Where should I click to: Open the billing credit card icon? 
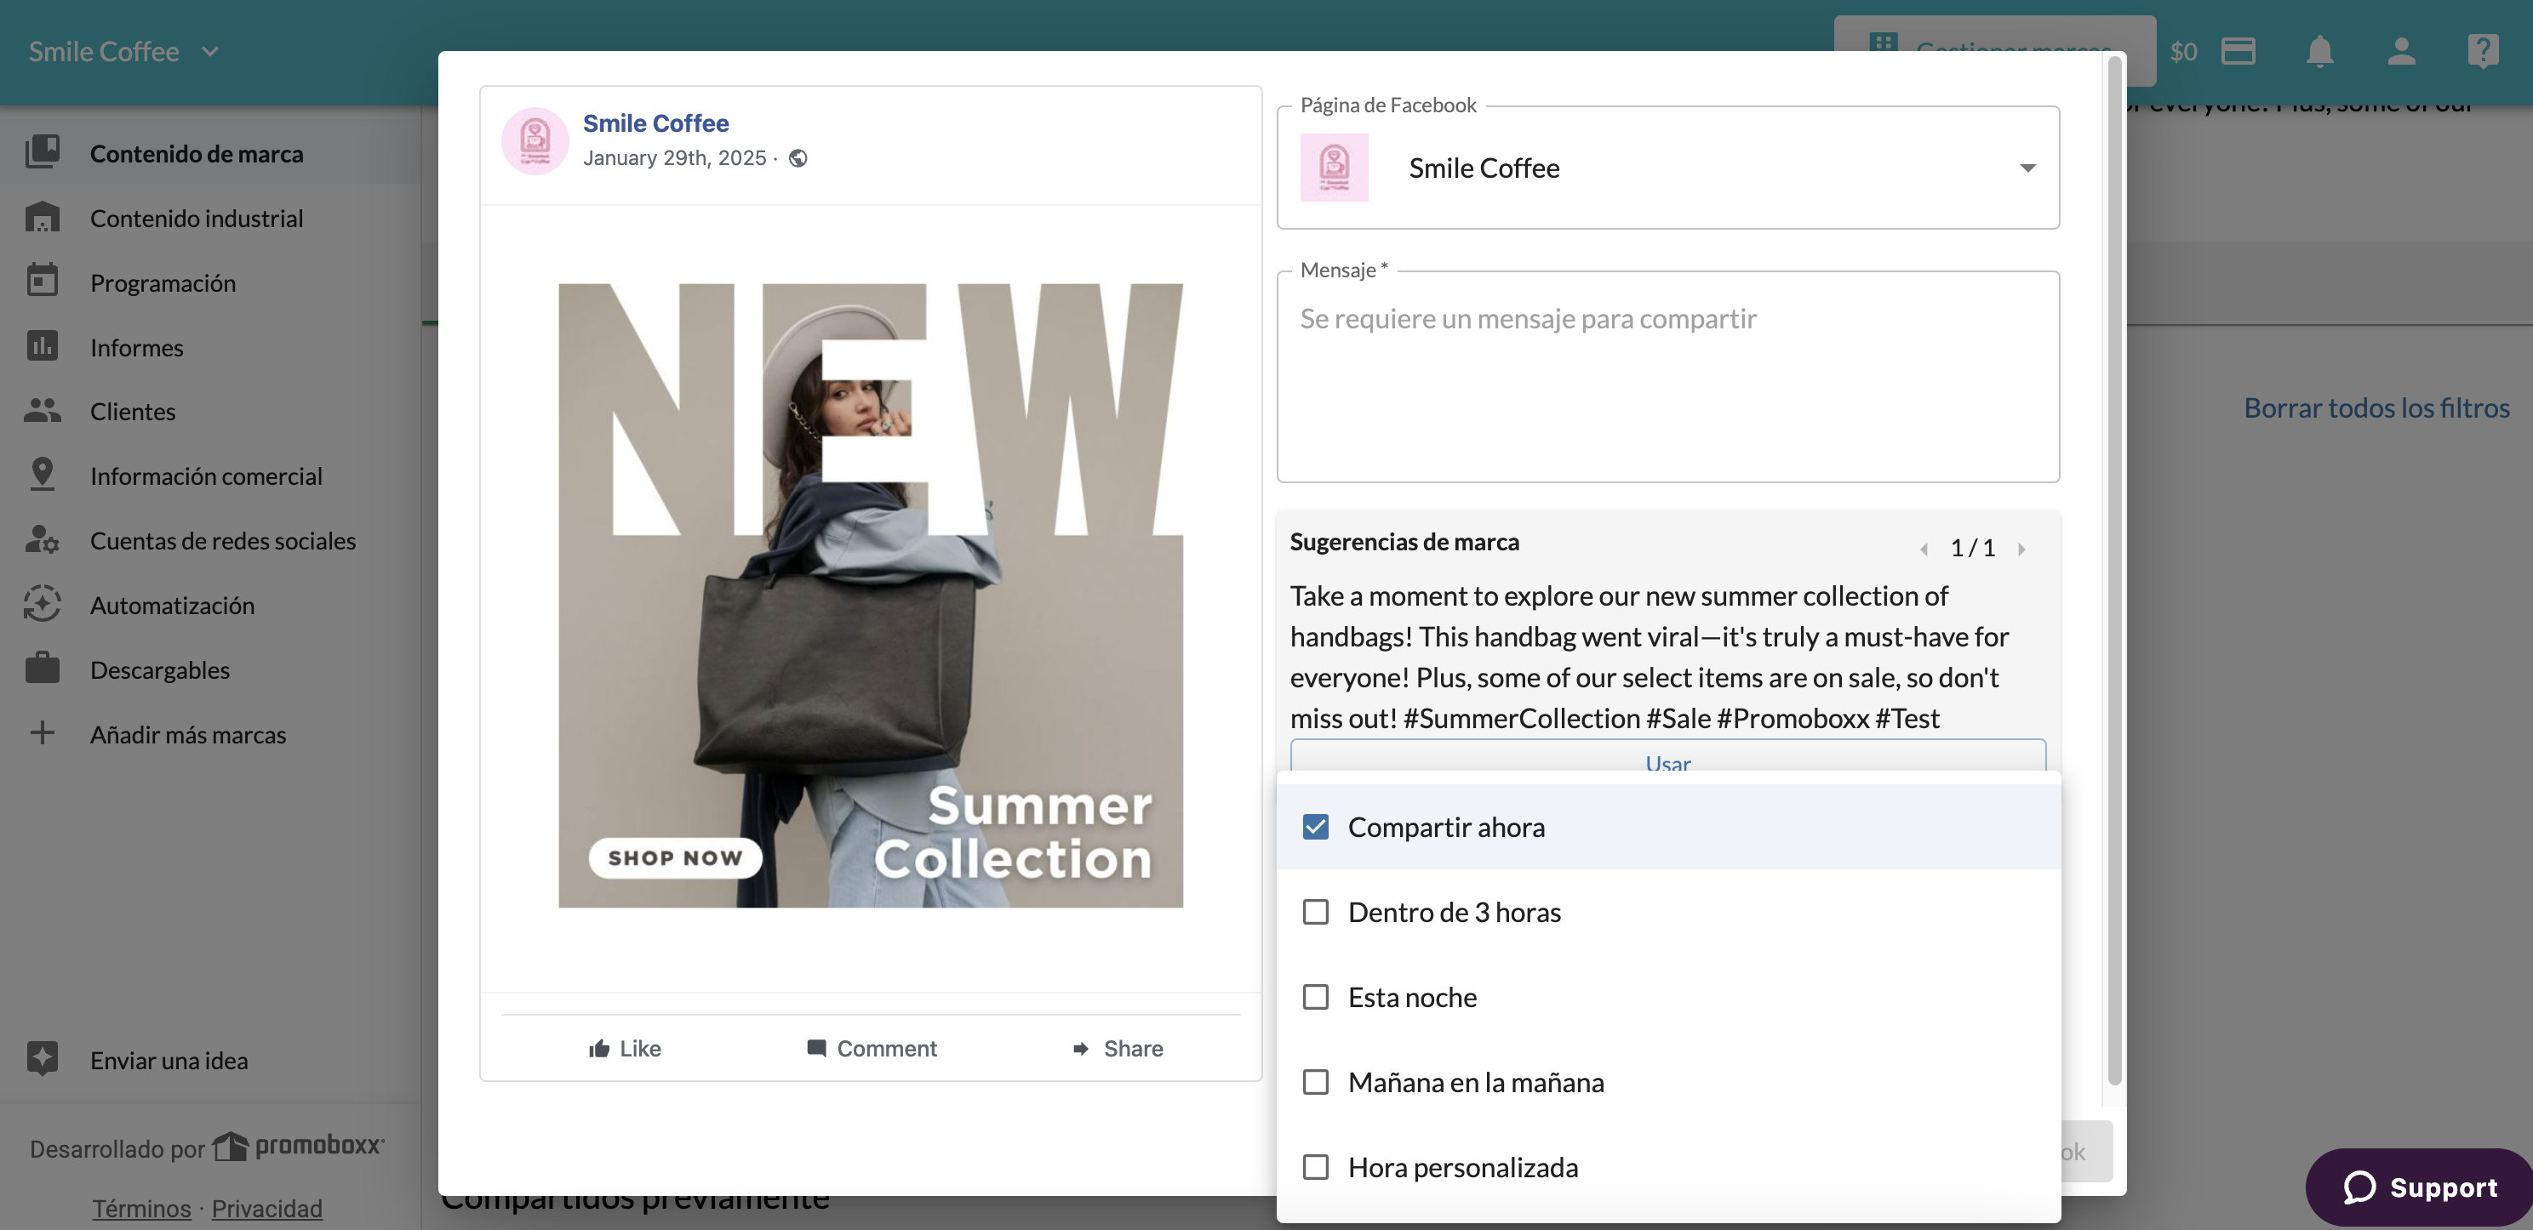2238,51
